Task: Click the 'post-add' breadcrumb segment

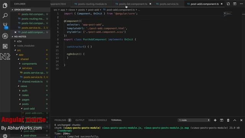Action: coord(93,10)
